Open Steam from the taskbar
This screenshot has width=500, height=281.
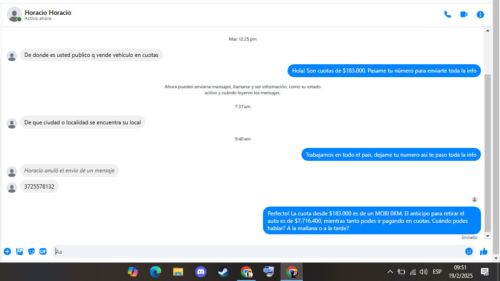(x=223, y=272)
